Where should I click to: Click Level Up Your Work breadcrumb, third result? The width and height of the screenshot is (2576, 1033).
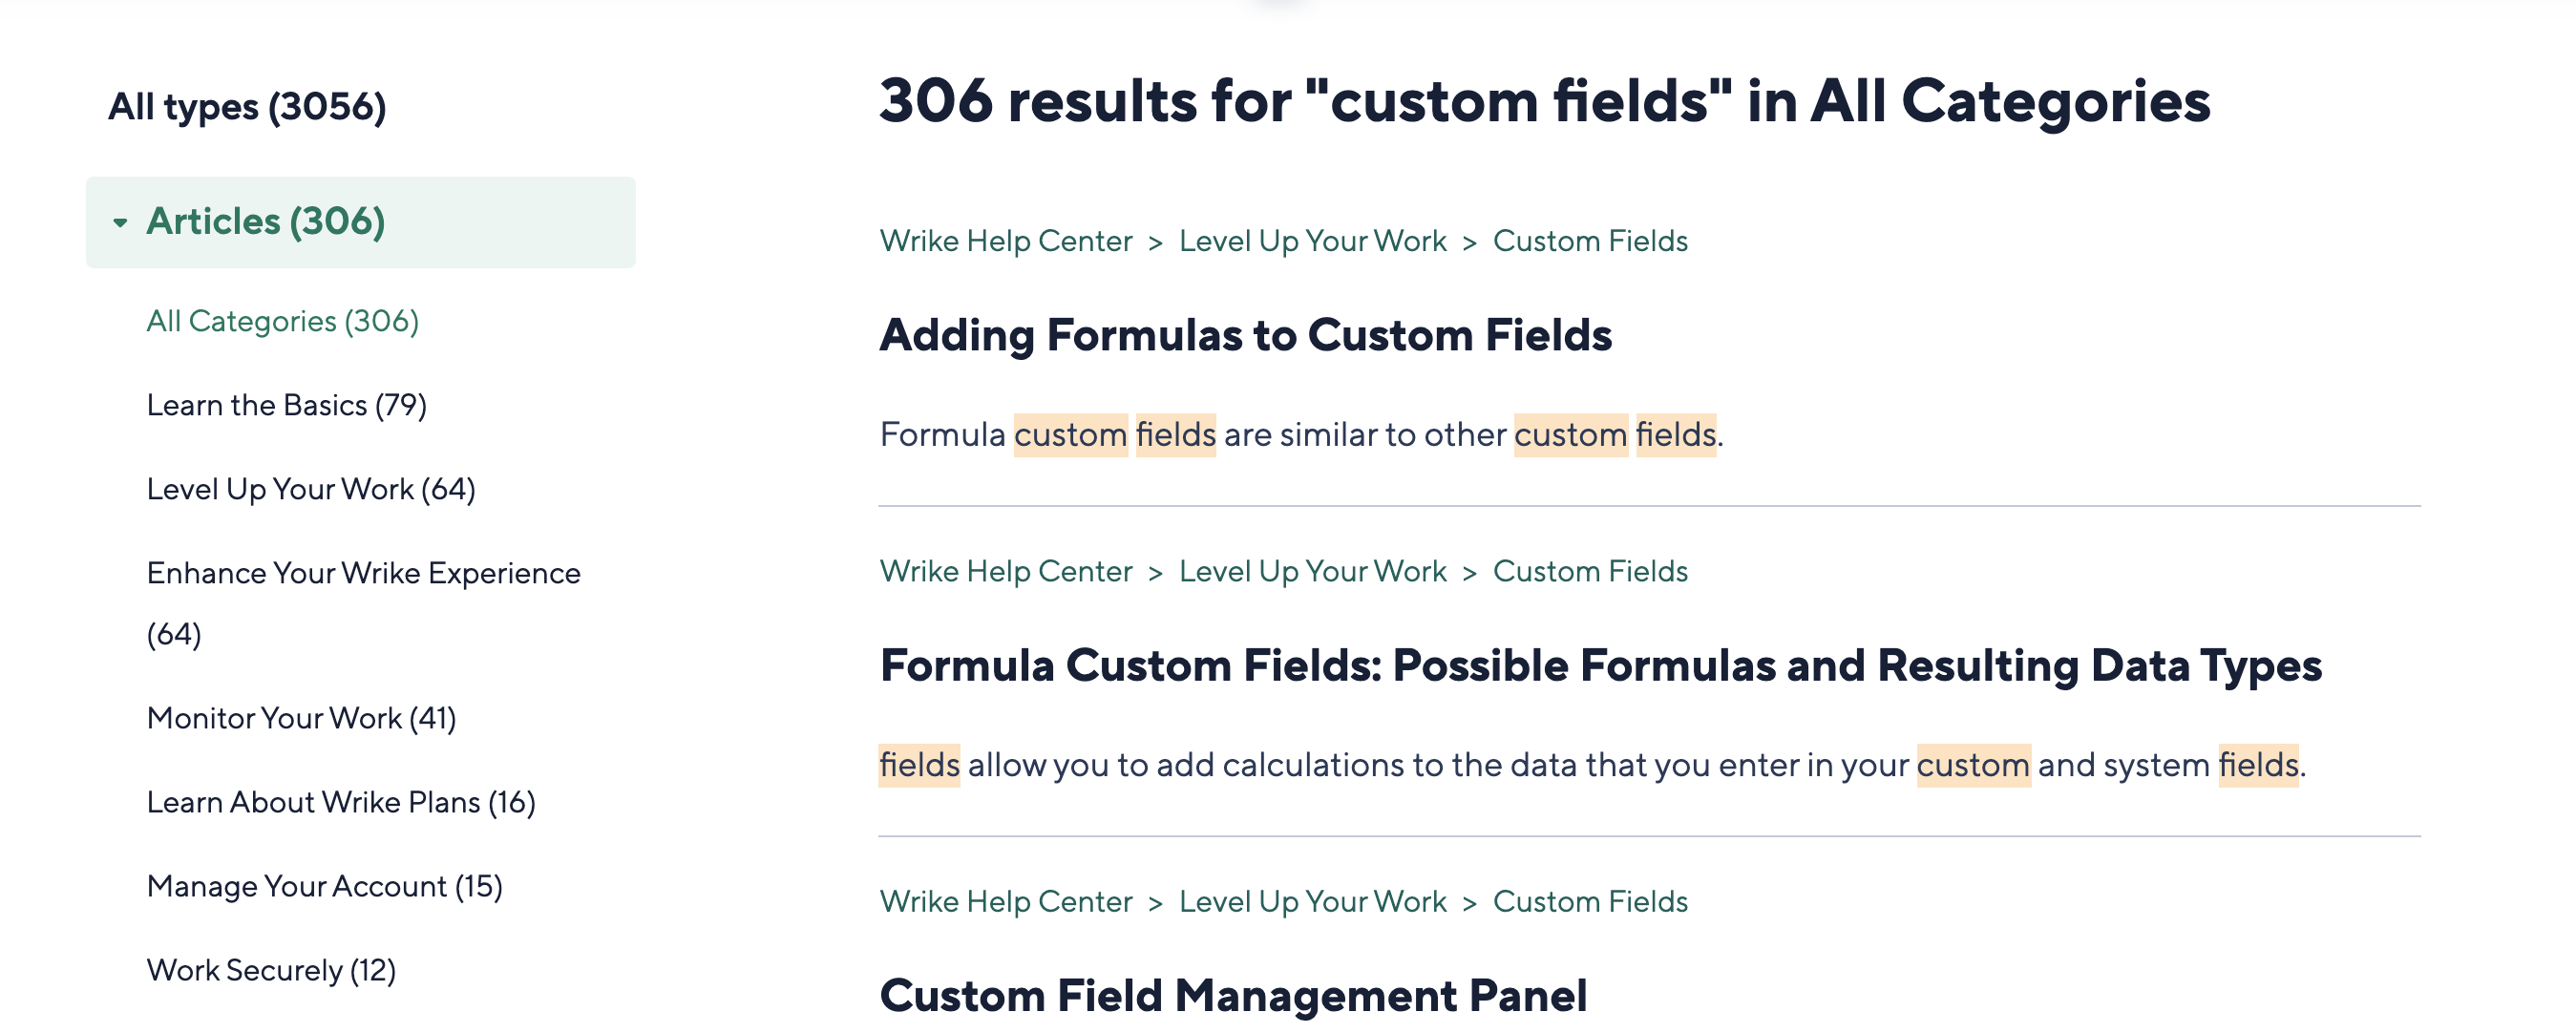[x=1312, y=901]
